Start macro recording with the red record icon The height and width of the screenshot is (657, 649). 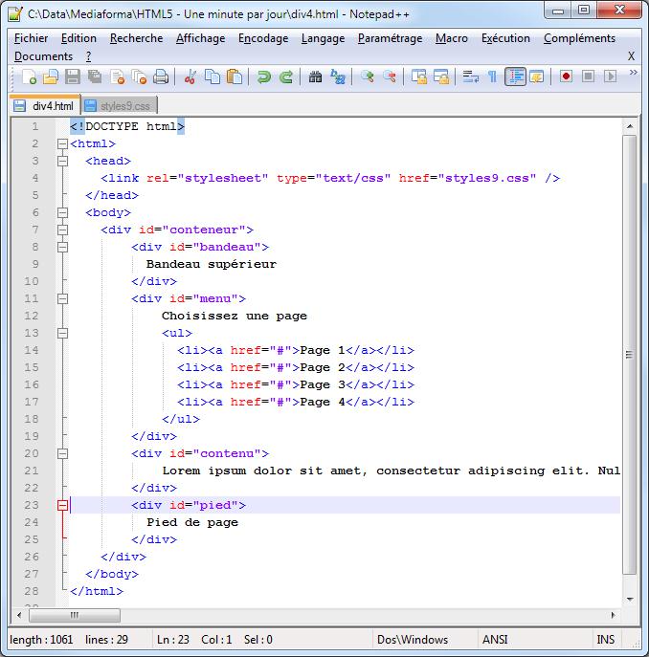[x=566, y=77]
